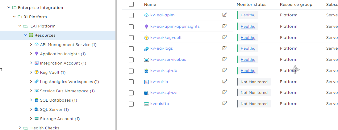Click the edit icon for kv-eai-ia
Image resolution: width=338 pixels, height=130 pixels.
225,81
